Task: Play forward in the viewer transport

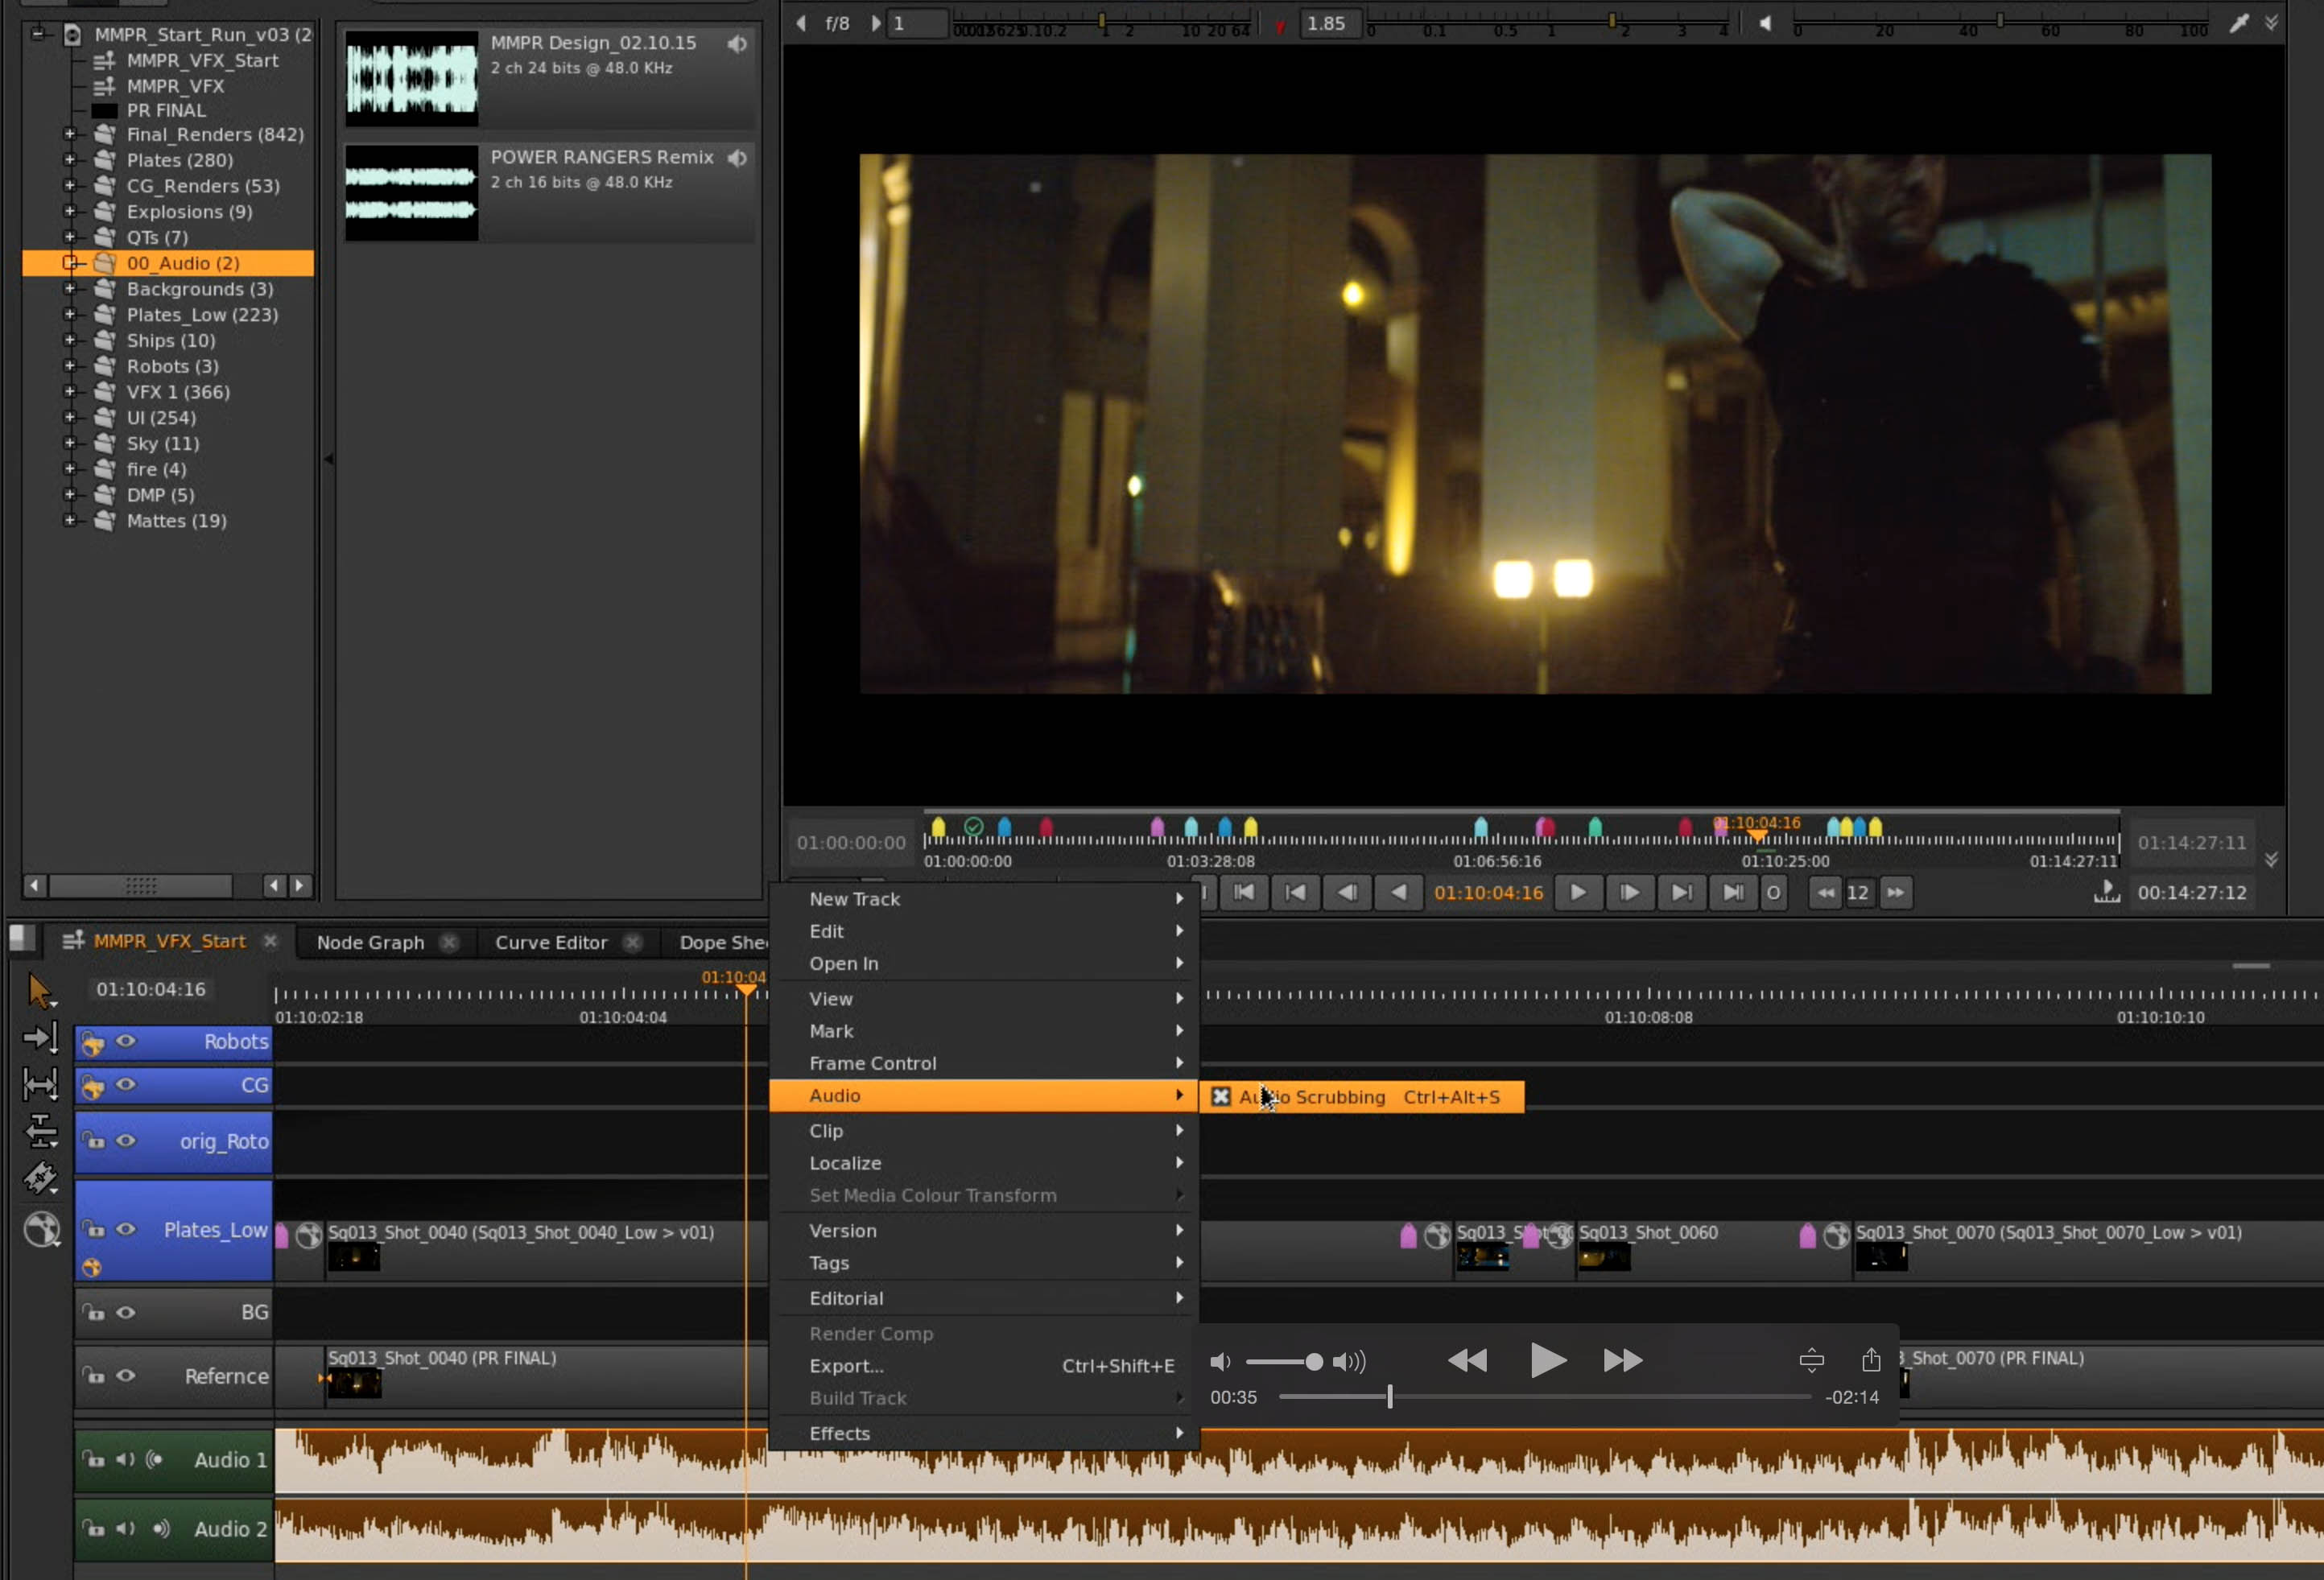Action: (1578, 892)
